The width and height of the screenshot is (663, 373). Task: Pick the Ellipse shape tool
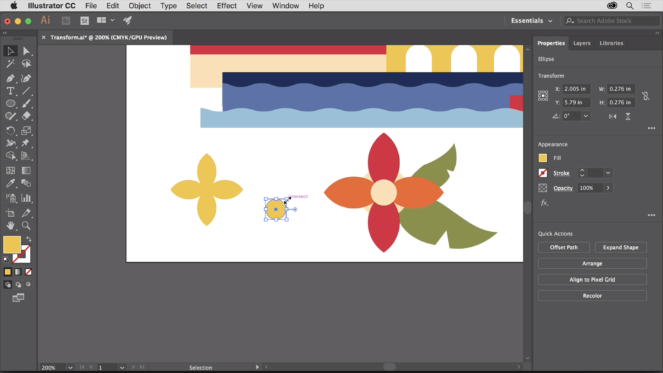[x=10, y=104]
